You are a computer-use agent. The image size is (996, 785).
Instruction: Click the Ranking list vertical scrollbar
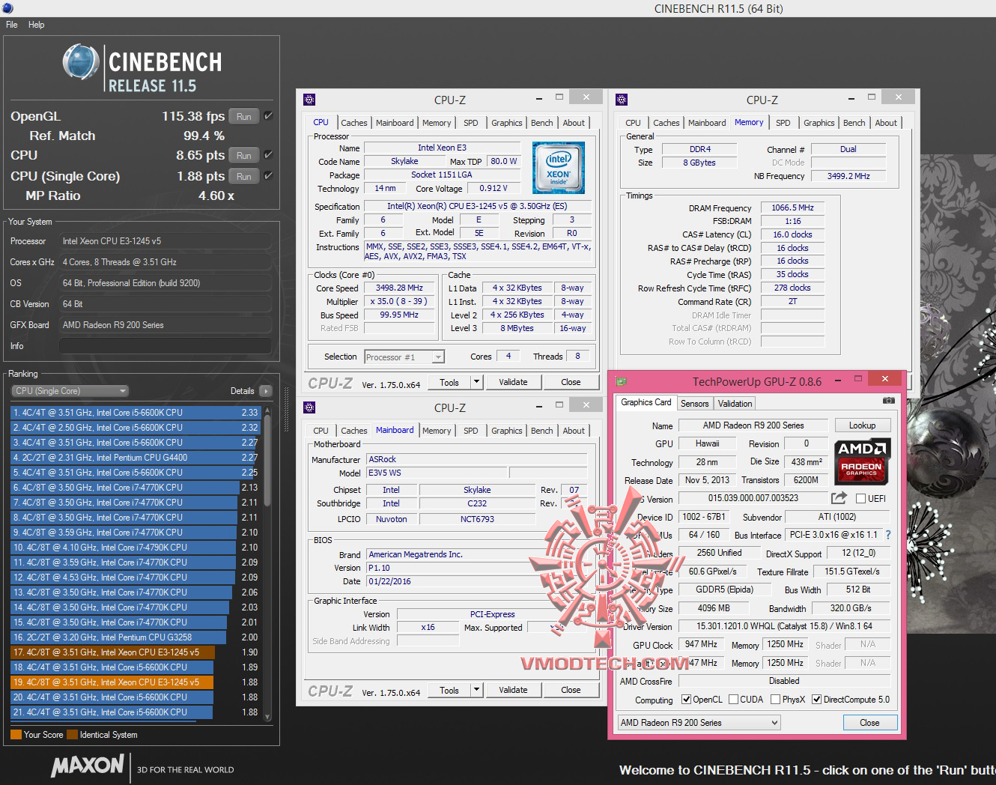tap(267, 563)
